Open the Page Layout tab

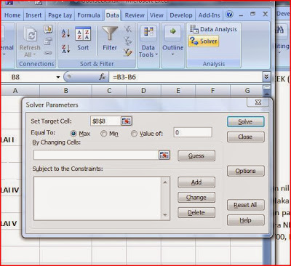(60, 15)
